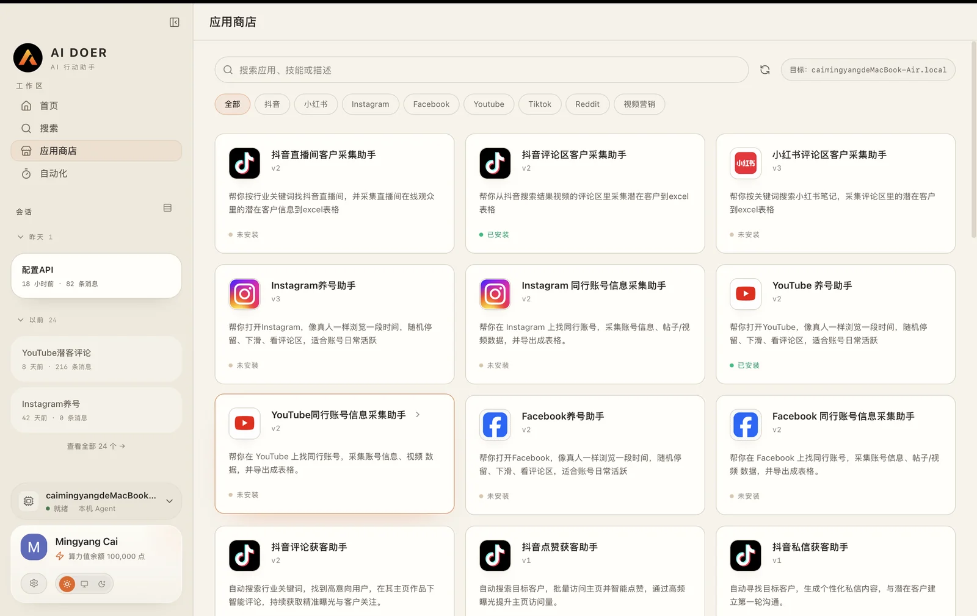The image size is (977, 616).
Task: Click the Facebook 同行账号信息采集助手 icon
Action: pos(746,424)
